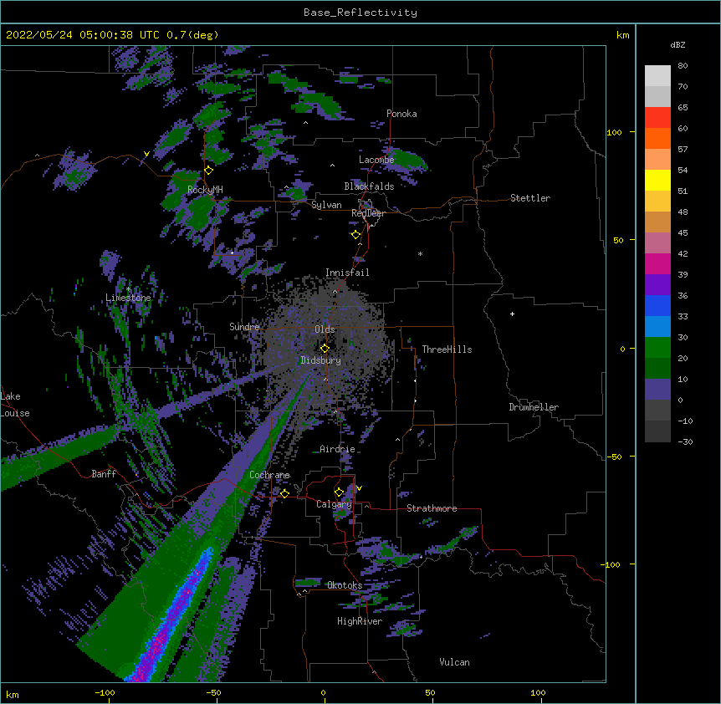Click the Lacombe city label
The width and height of the screenshot is (721, 704).
click(376, 160)
